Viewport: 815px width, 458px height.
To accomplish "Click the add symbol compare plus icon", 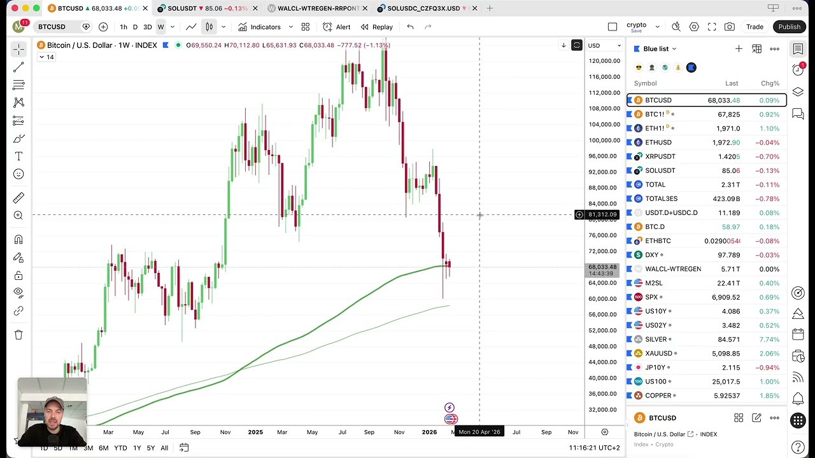I will (103, 27).
